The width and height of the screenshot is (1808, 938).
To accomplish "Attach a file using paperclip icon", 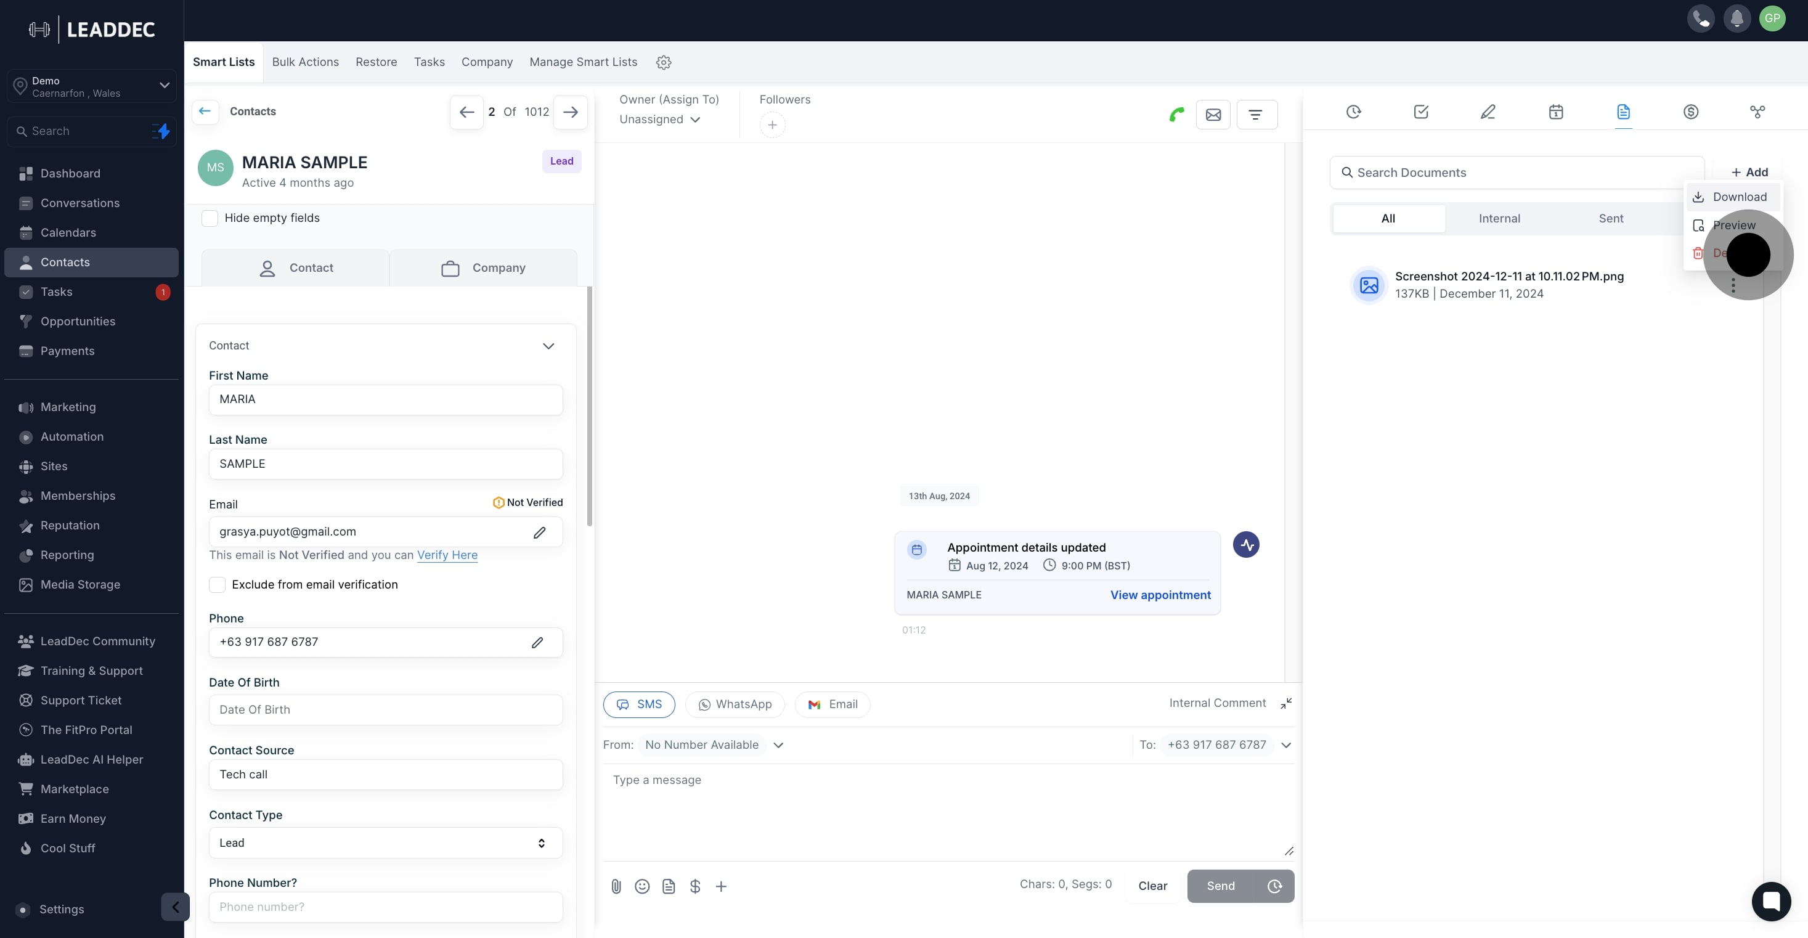I will click(x=616, y=886).
